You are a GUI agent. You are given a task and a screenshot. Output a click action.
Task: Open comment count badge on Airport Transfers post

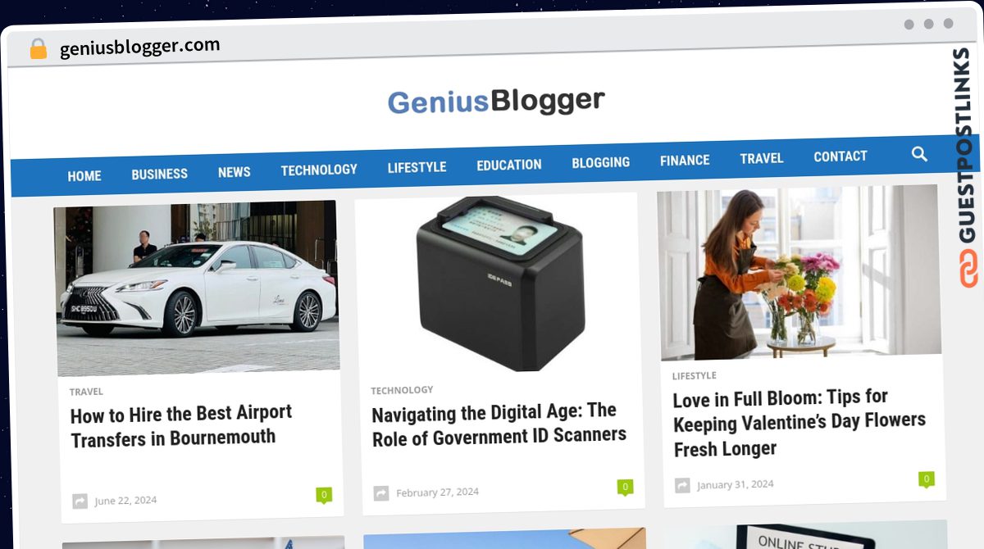point(324,495)
